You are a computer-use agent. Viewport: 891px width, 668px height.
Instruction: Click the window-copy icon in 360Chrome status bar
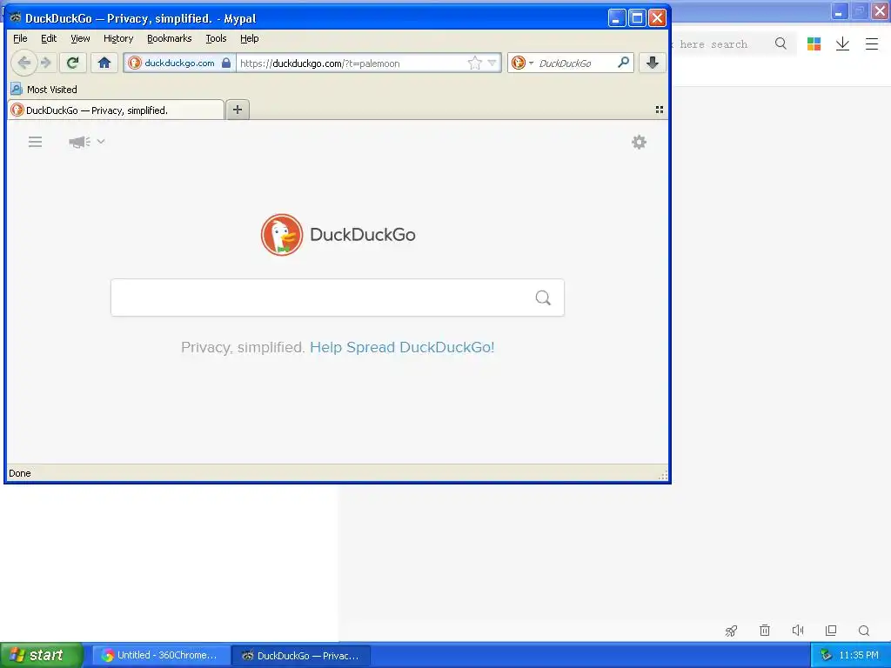click(831, 630)
